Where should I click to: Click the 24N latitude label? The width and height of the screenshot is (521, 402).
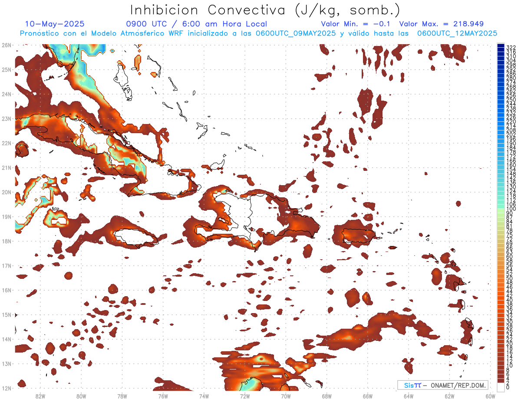click(x=7, y=94)
